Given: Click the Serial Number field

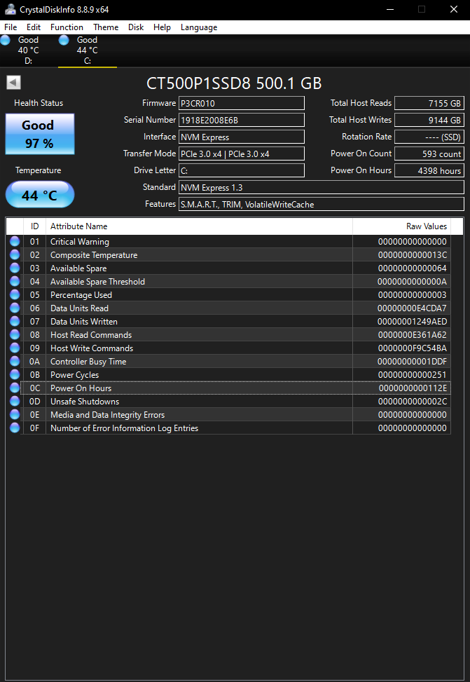Looking at the screenshot, I should (242, 120).
